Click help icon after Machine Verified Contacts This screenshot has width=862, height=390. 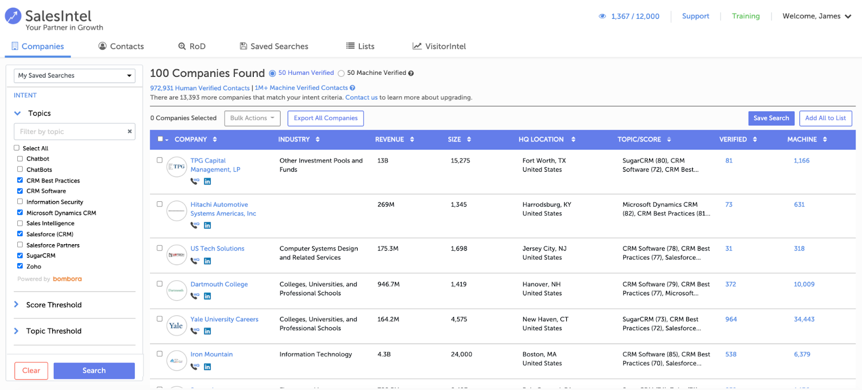(352, 88)
